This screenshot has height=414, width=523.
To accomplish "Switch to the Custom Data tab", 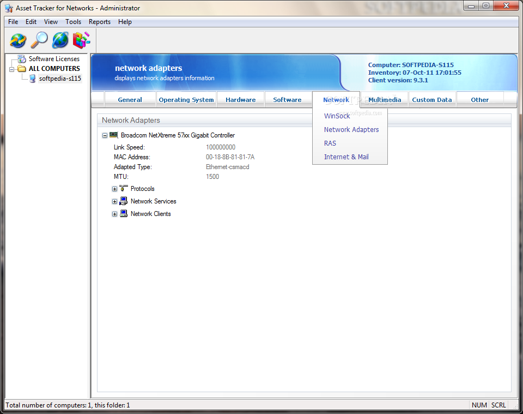I will point(432,100).
